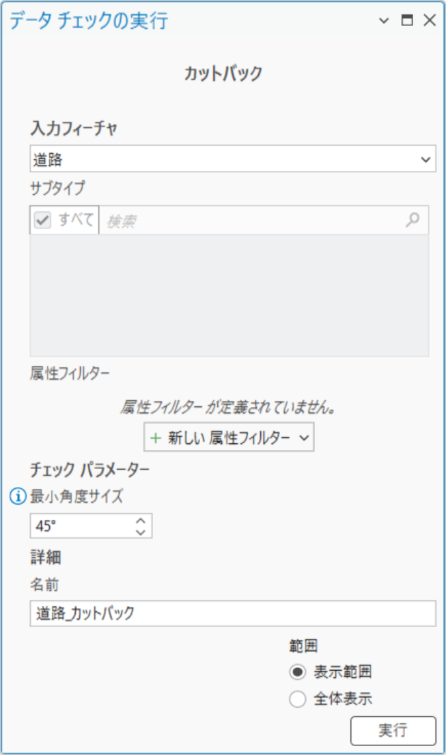Viewport: 446px width, 755px height.
Task: Click the info icon beside 最小角度サイズ
Action: [x=18, y=496]
